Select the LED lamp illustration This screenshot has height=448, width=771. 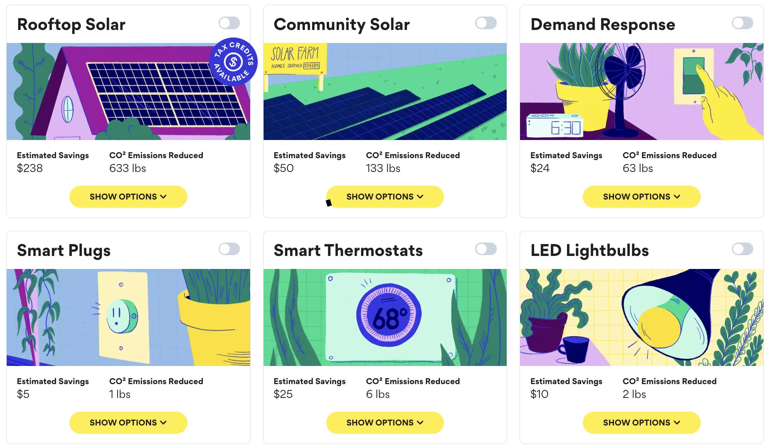coord(642,317)
